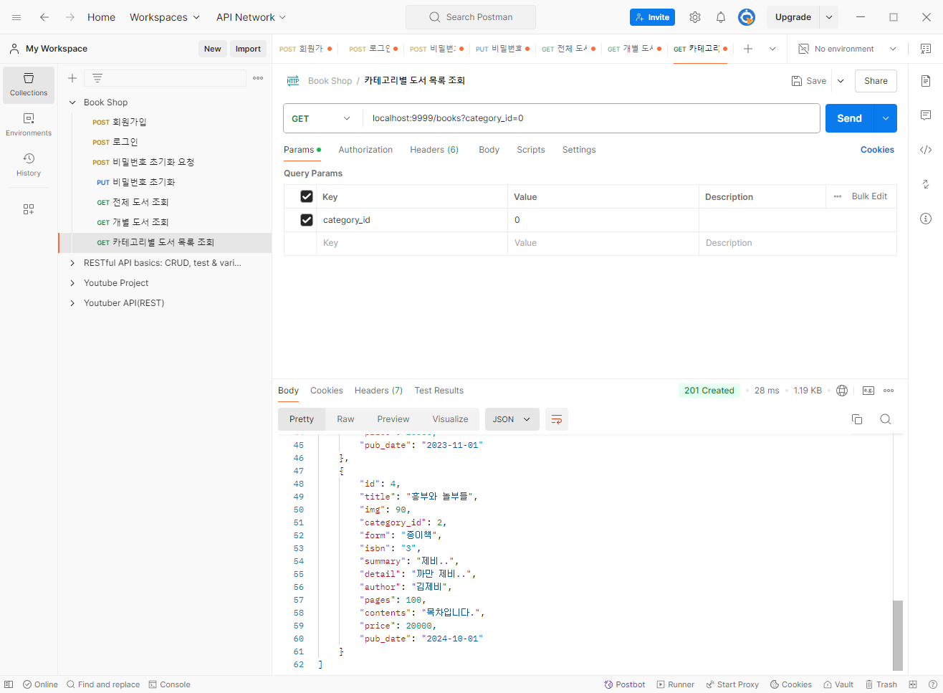Click the New button
Viewport: 943px width, 693px height.
click(x=213, y=49)
